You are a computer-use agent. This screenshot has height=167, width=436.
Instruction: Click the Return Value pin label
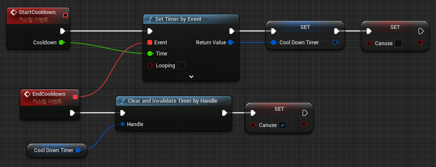click(211, 43)
